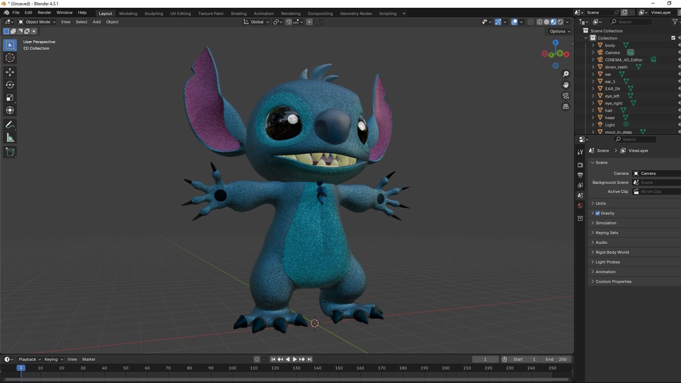Click the outliner Search field

pos(631,22)
